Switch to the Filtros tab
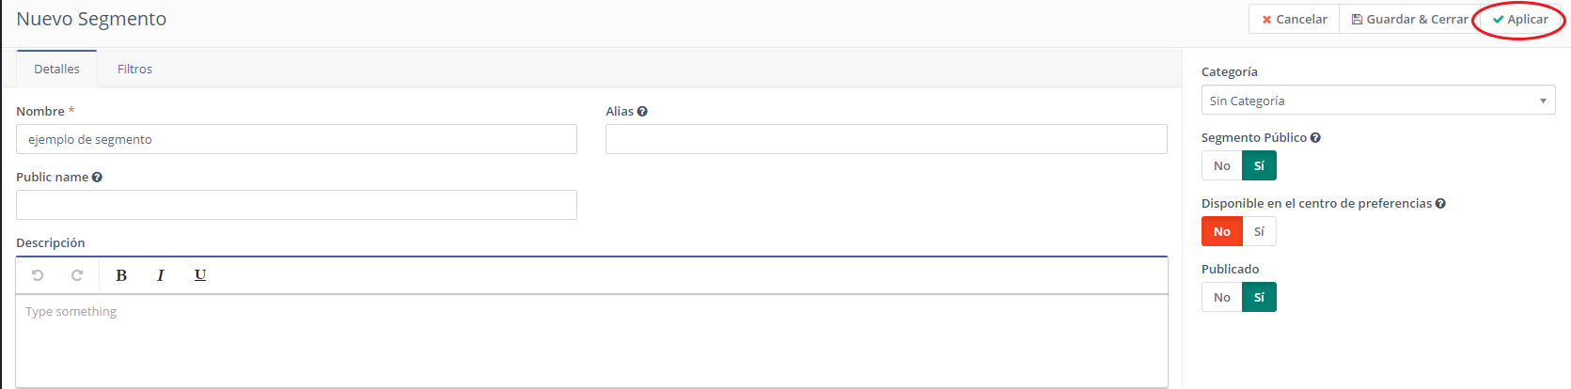1571x389 pixels. [134, 69]
